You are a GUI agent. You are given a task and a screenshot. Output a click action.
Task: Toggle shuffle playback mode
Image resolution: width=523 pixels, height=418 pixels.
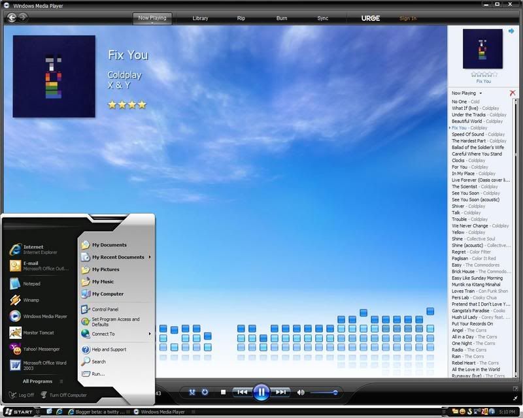coord(192,393)
